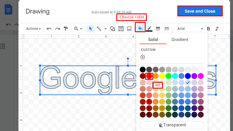Pick the pure blue color swatch

pyautogui.click(x=188, y=76)
